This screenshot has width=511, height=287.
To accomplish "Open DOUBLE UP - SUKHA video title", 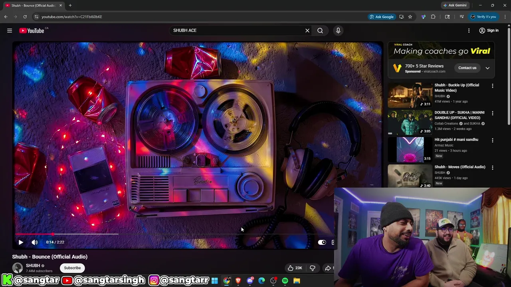I will point(460,115).
